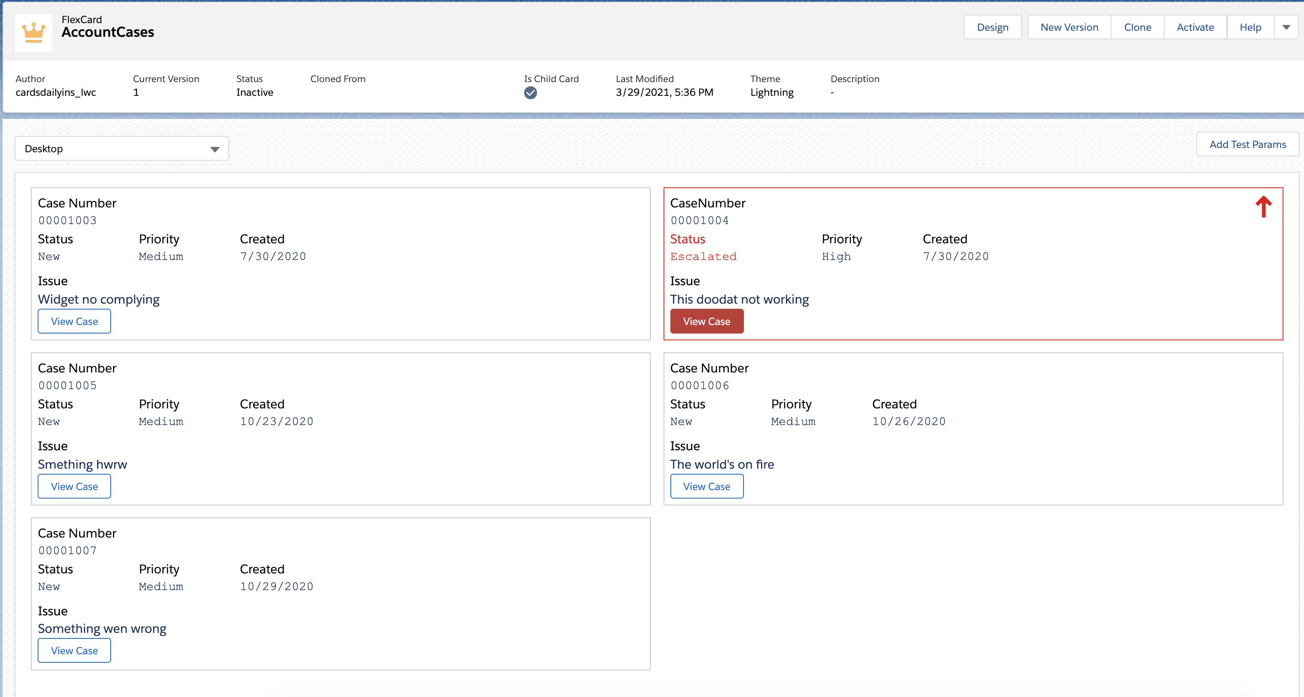Select case number 00001005 text

pyautogui.click(x=67, y=386)
